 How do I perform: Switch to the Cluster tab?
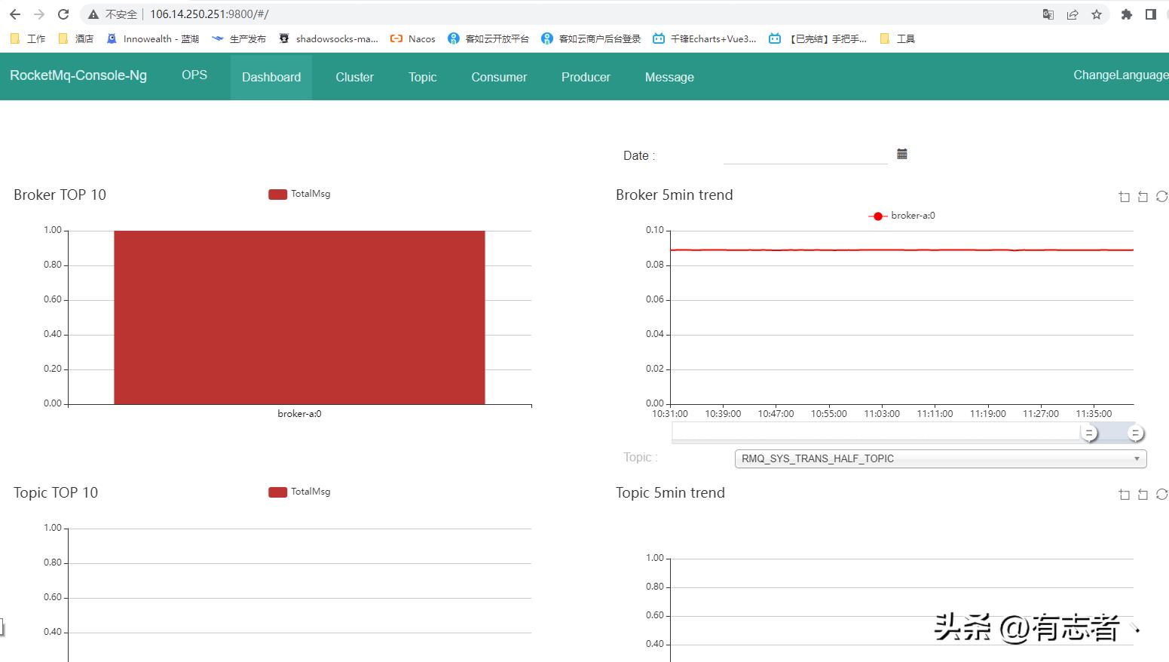(x=354, y=77)
